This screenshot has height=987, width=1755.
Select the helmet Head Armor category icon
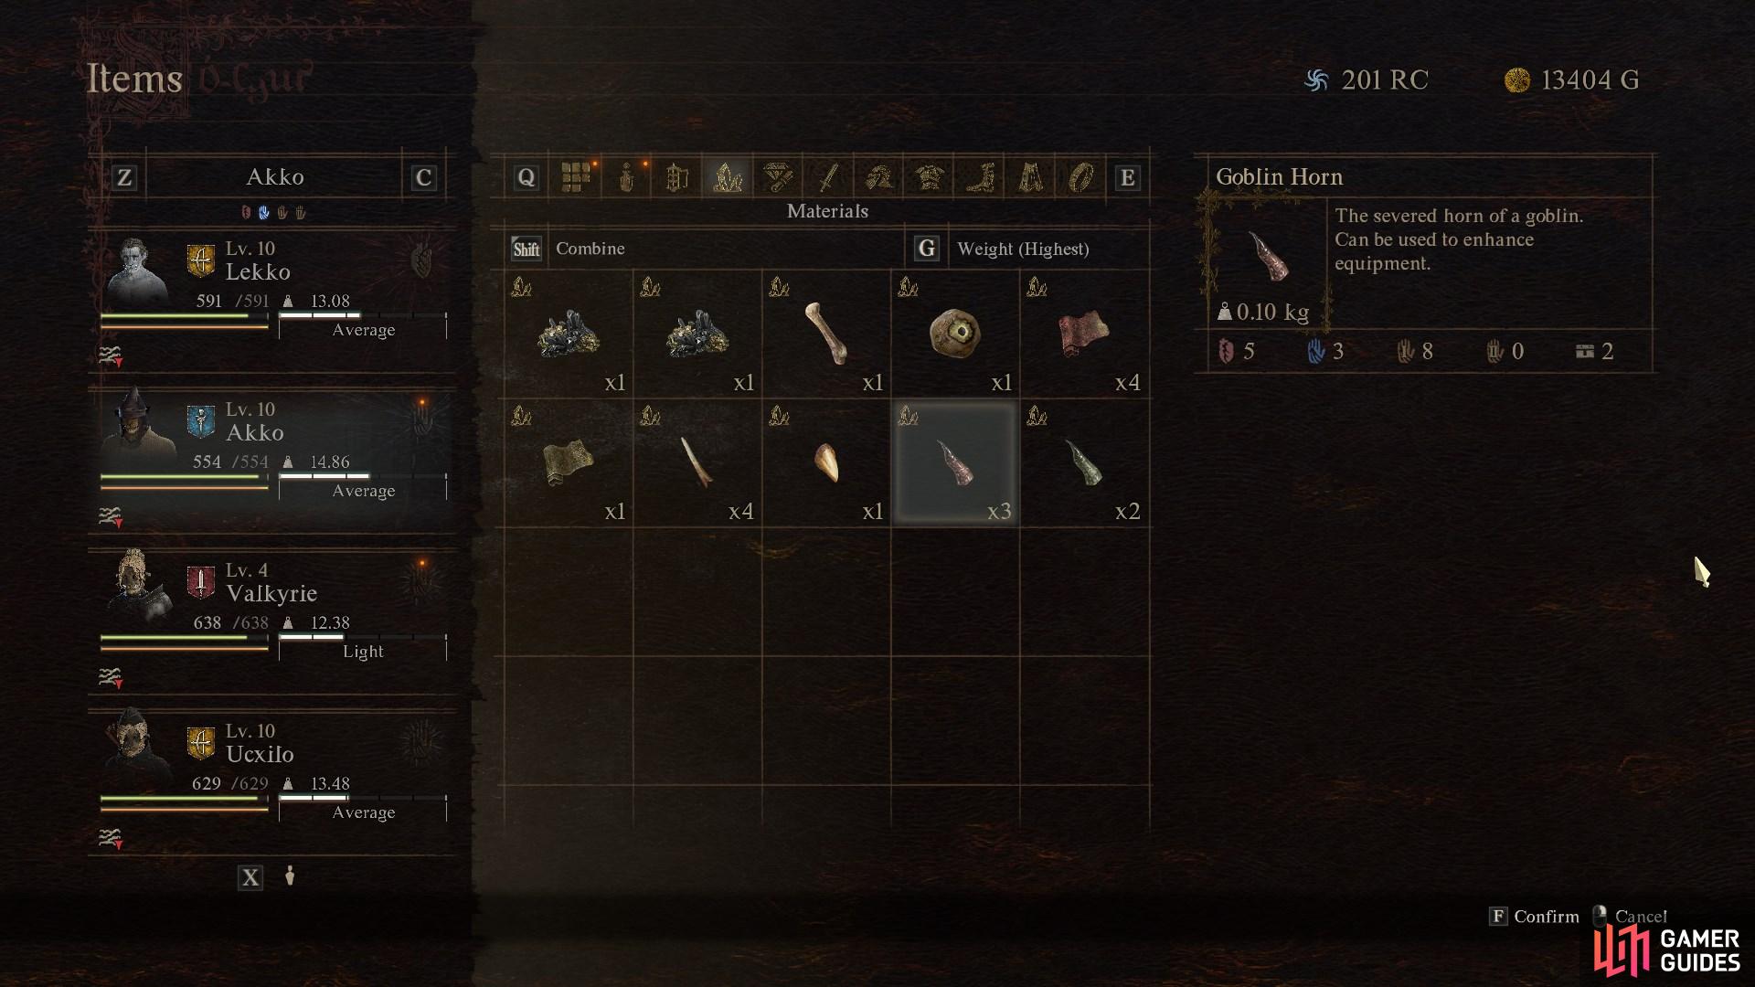coord(879,177)
